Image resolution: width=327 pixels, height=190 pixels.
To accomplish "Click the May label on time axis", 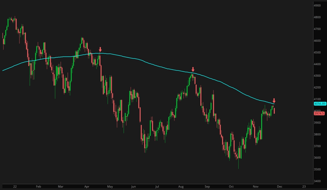I will [110, 186].
